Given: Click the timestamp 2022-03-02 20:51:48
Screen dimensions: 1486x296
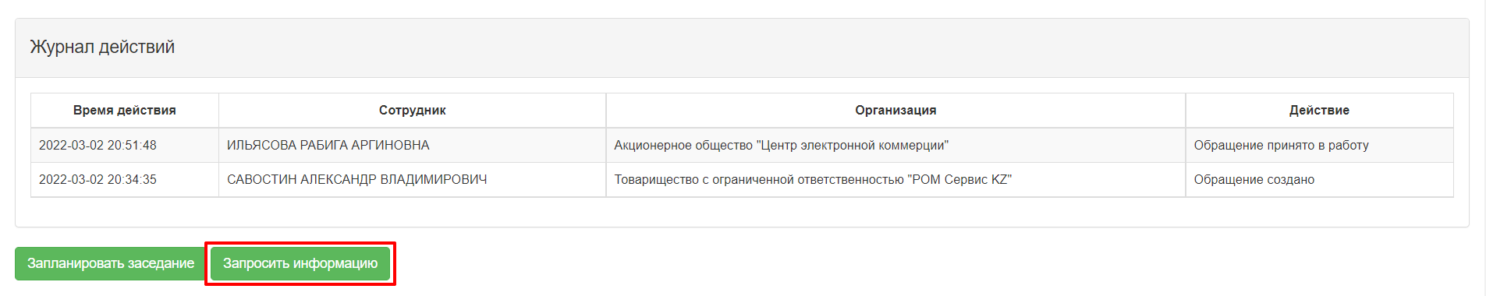Looking at the screenshot, I should pyautogui.click(x=98, y=146).
